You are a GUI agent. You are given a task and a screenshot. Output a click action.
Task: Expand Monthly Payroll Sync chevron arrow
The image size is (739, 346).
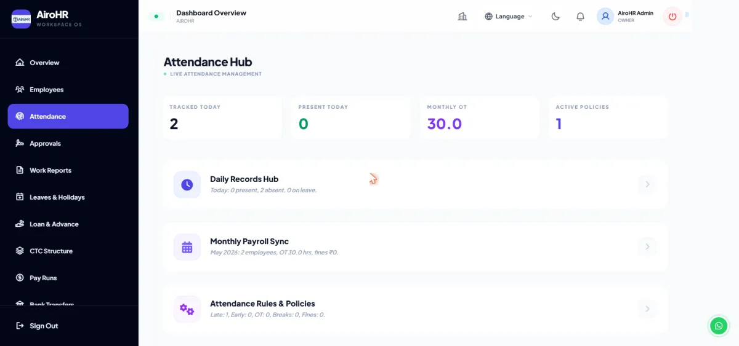(x=647, y=247)
